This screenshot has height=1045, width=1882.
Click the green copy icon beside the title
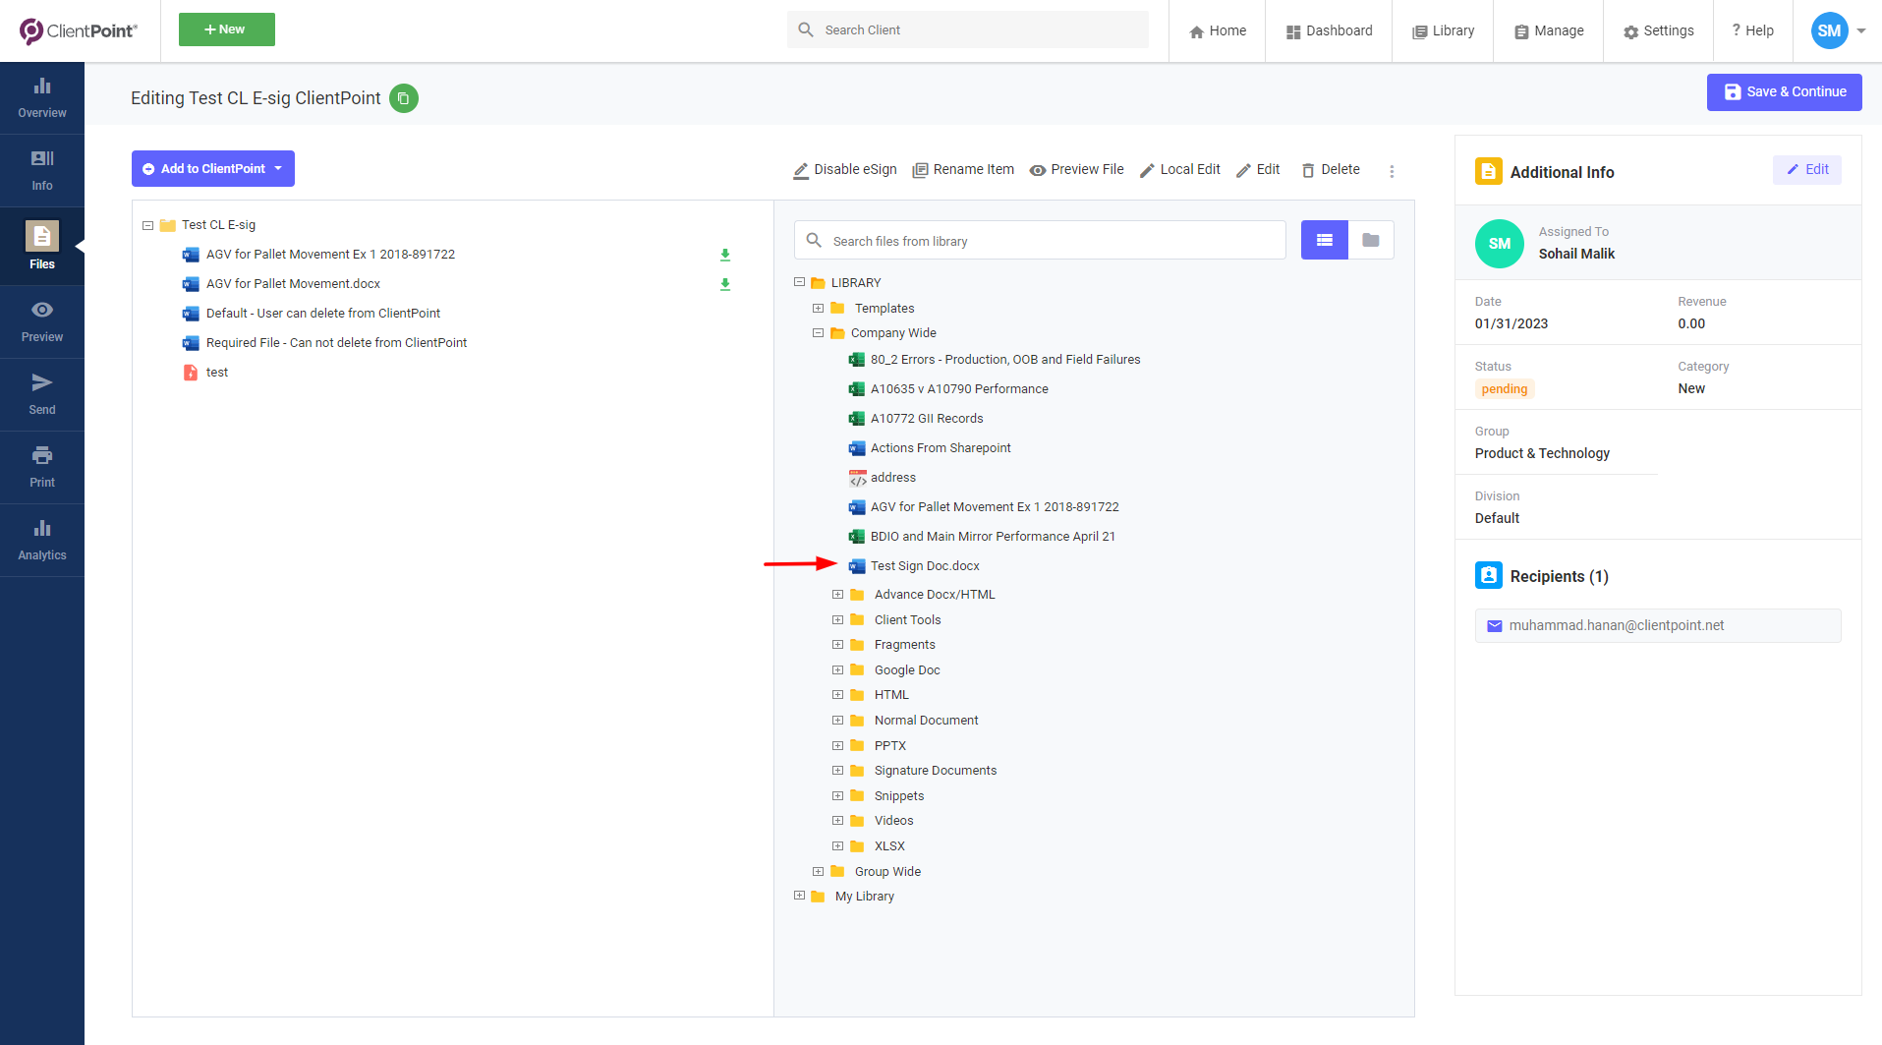coord(404,98)
